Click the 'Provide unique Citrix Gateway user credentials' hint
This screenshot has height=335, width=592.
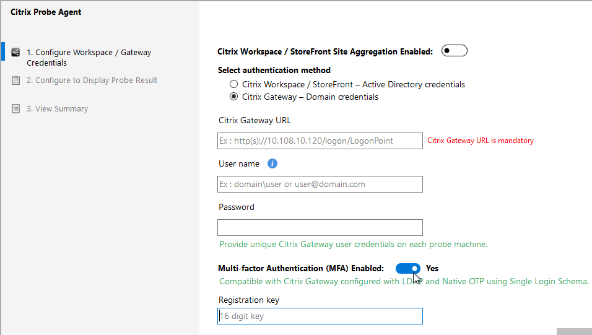coord(353,245)
